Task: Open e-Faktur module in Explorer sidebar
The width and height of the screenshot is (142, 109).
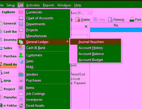Action: pos(8,105)
